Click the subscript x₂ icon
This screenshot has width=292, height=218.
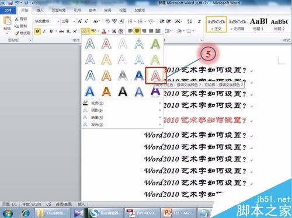pos(68,31)
